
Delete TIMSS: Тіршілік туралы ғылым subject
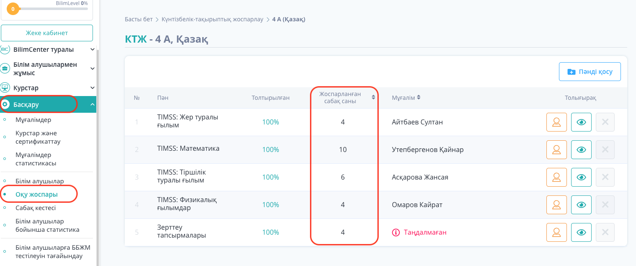[605, 177]
